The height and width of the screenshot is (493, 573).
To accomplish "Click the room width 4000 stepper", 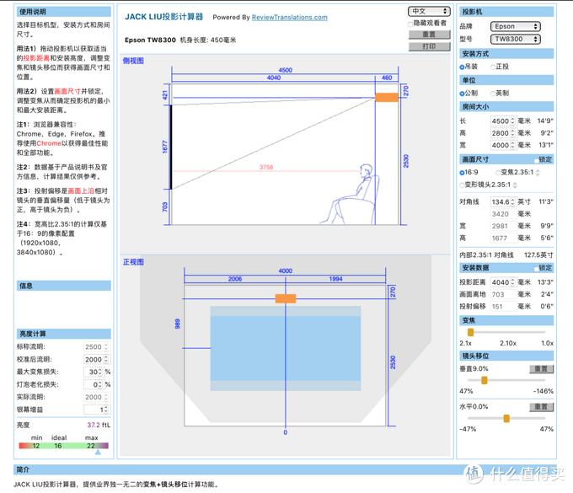I will (512, 145).
